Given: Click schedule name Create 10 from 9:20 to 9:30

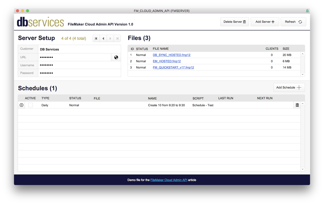Looking at the screenshot, I should (166, 105).
